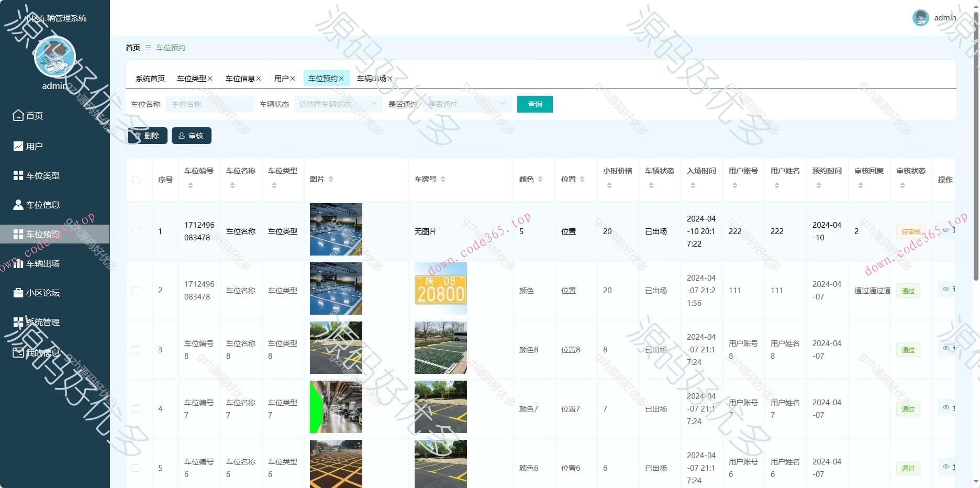Click the 小区论坛 briefcase icon

pyautogui.click(x=18, y=293)
